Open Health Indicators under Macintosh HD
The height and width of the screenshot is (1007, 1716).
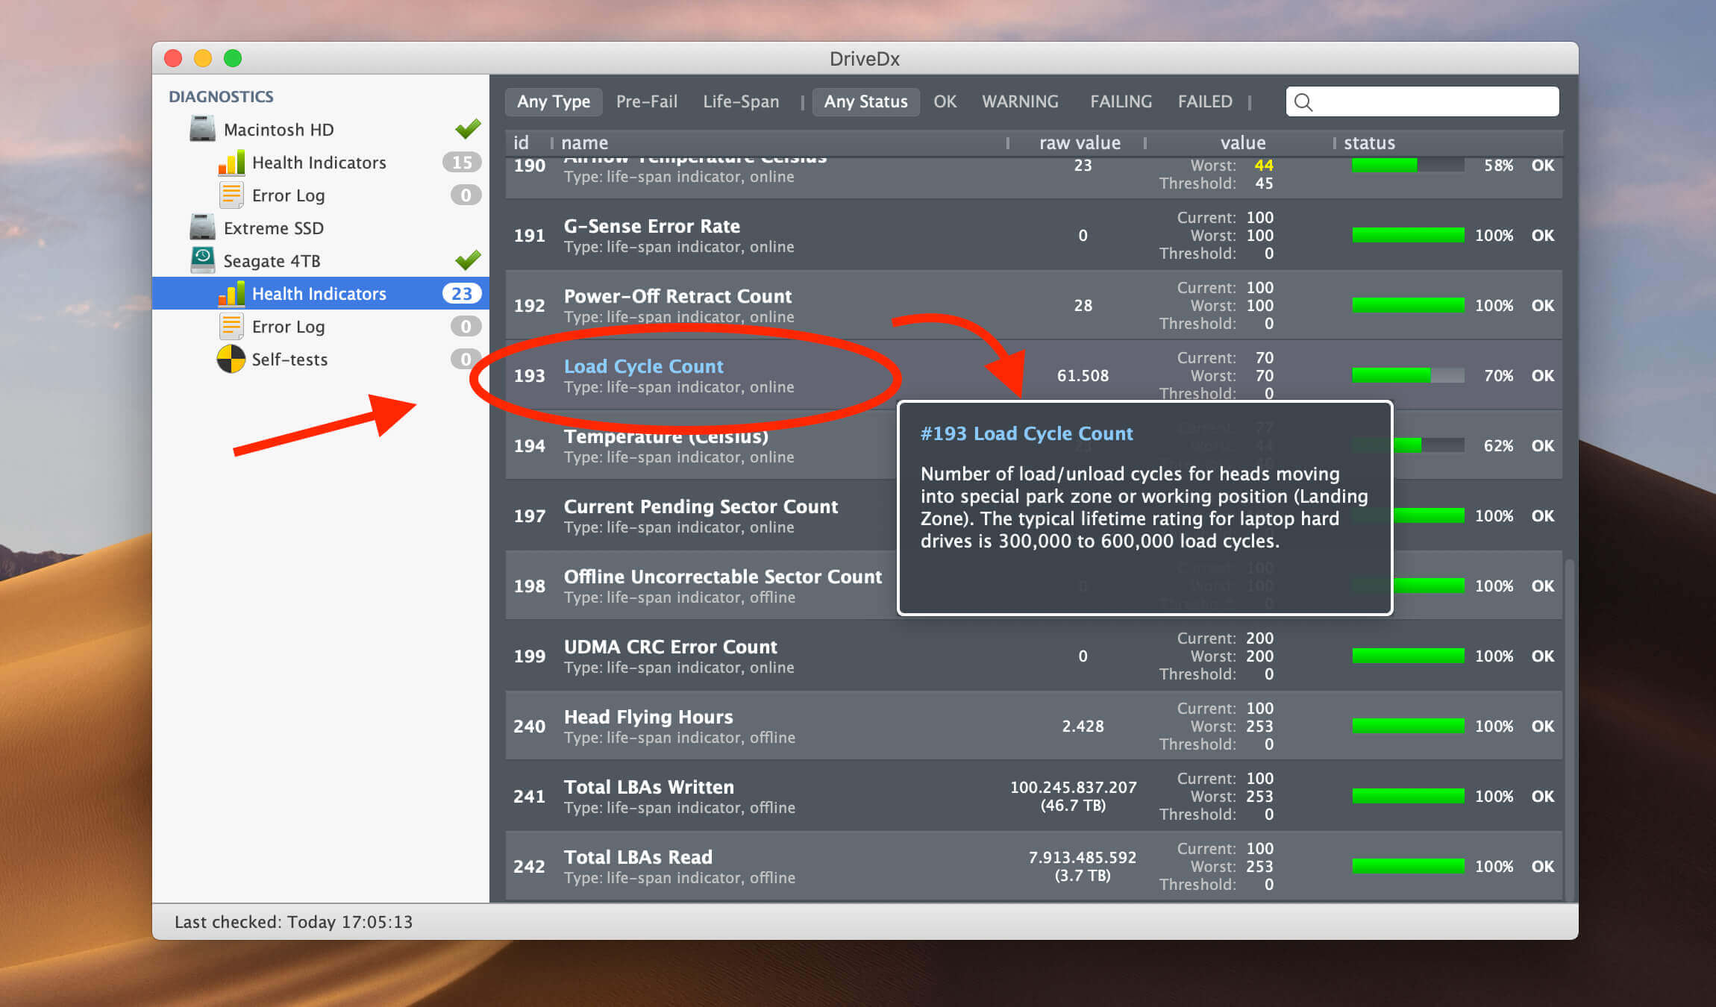tap(321, 162)
